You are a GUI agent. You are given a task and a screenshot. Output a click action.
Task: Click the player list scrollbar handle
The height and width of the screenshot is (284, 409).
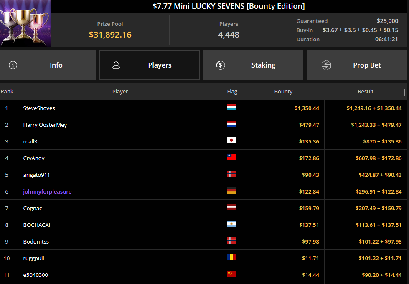[x=404, y=93]
